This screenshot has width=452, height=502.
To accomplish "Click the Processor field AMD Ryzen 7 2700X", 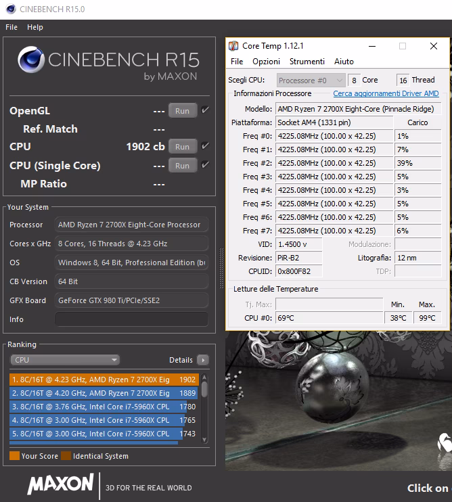I will pos(131,225).
